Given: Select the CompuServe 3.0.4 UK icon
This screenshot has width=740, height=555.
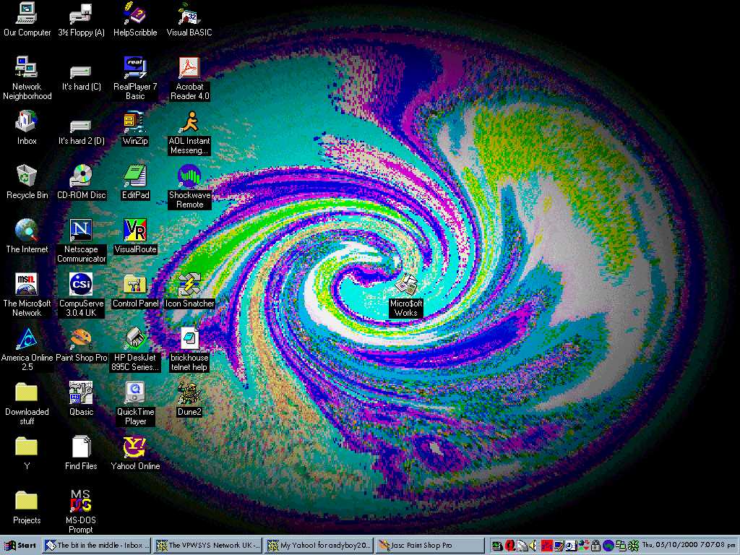Looking at the screenshot, I should coord(81,285).
